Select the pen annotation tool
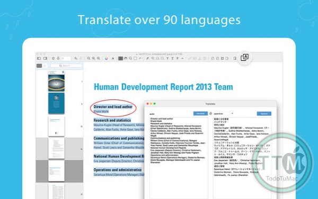The width and height of the screenshot is (318, 199). point(148,58)
